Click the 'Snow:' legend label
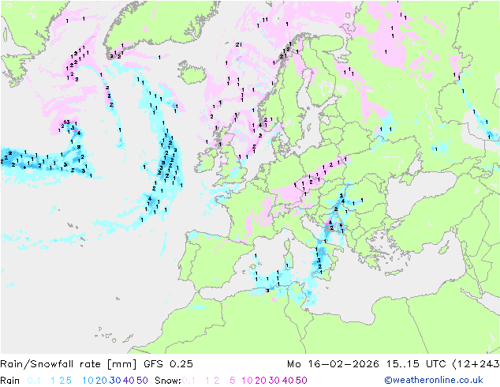The width and height of the screenshot is (500, 387). [x=168, y=381]
